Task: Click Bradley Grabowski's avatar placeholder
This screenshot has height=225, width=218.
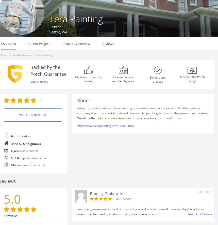Action: click(81, 197)
